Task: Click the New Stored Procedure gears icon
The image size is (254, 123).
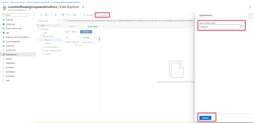Action: [74, 15]
